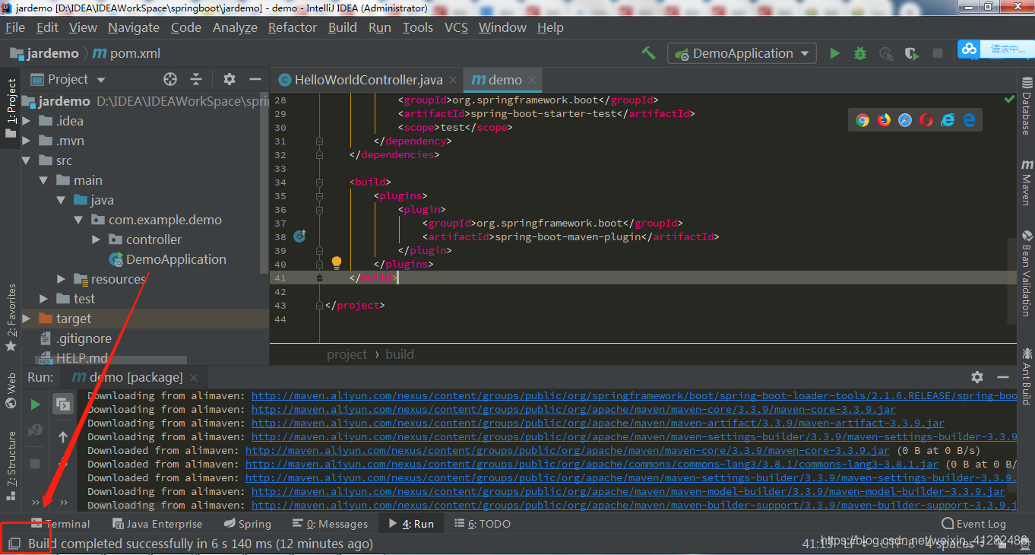Expand the resources folder
The width and height of the screenshot is (1035, 555).
click(x=62, y=279)
